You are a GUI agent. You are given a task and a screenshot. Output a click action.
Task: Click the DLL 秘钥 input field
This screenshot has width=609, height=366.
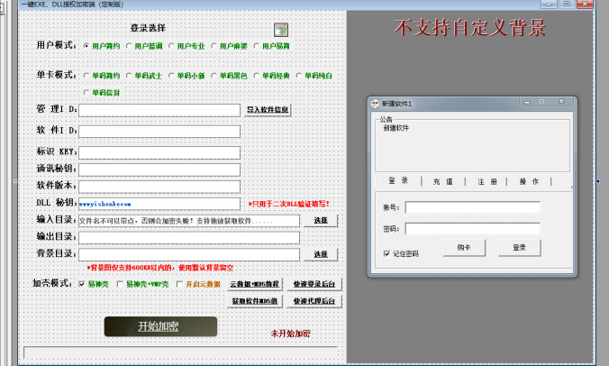tap(159, 204)
